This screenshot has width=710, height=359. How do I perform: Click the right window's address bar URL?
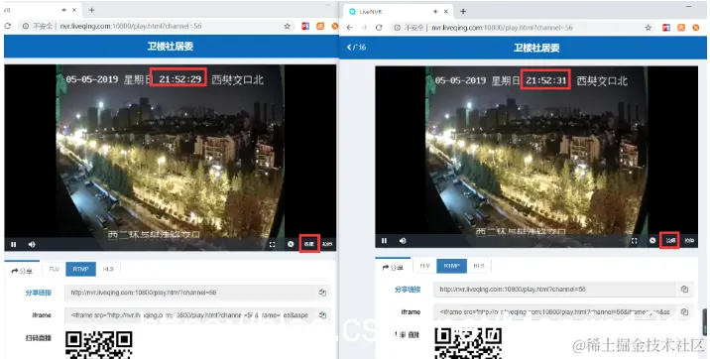[x=502, y=28]
